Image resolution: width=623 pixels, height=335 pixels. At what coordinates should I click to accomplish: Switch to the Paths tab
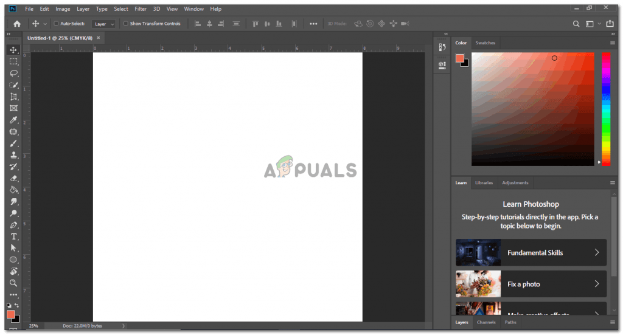(510, 322)
